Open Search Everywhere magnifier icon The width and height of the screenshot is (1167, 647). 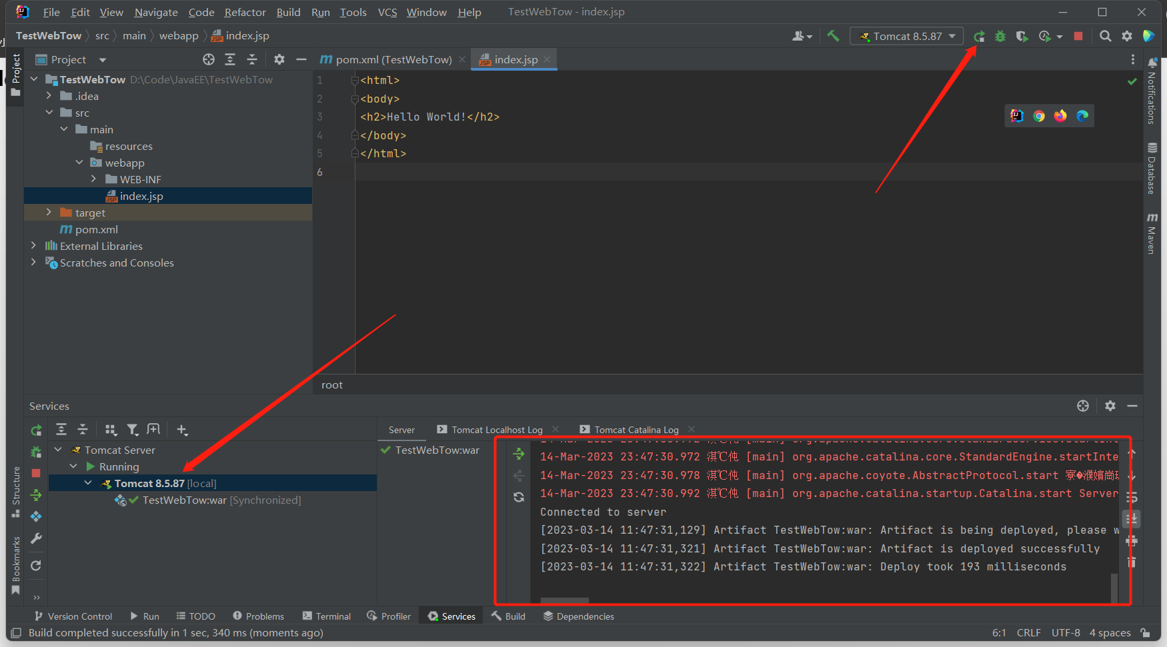(x=1105, y=37)
